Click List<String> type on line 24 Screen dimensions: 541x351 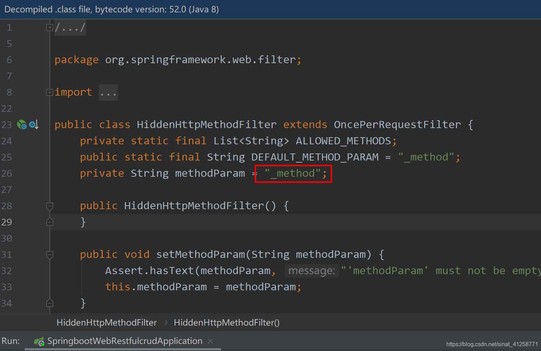[251, 141]
